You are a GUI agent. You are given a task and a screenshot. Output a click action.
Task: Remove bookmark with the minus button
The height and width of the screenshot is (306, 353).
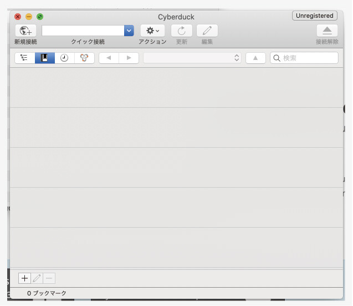click(x=49, y=278)
